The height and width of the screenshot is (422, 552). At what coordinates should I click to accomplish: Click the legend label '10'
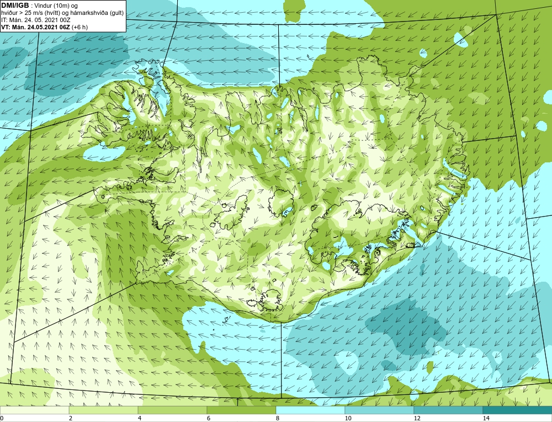[x=348, y=418]
